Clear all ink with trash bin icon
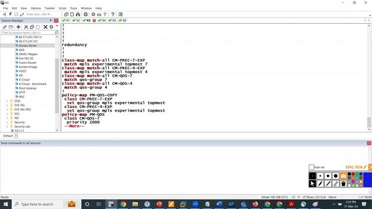The width and height of the screenshot is (372, 209). tap(344, 183)
